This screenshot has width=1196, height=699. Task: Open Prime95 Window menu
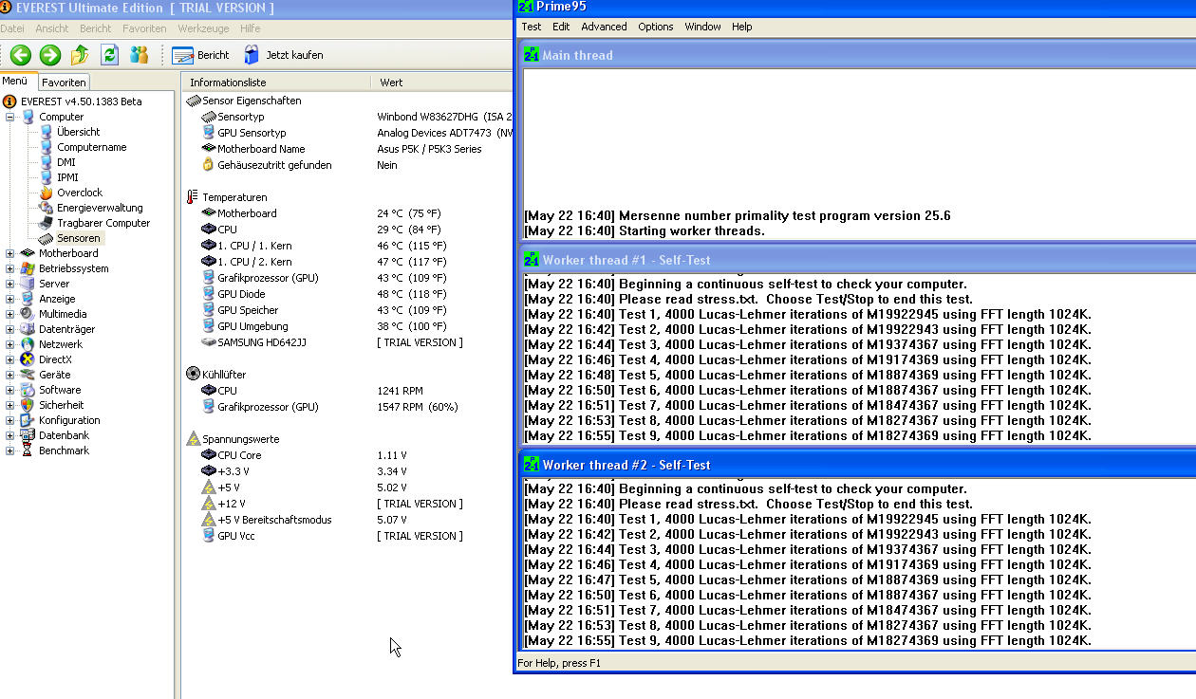pyautogui.click(x=702, y=27)
